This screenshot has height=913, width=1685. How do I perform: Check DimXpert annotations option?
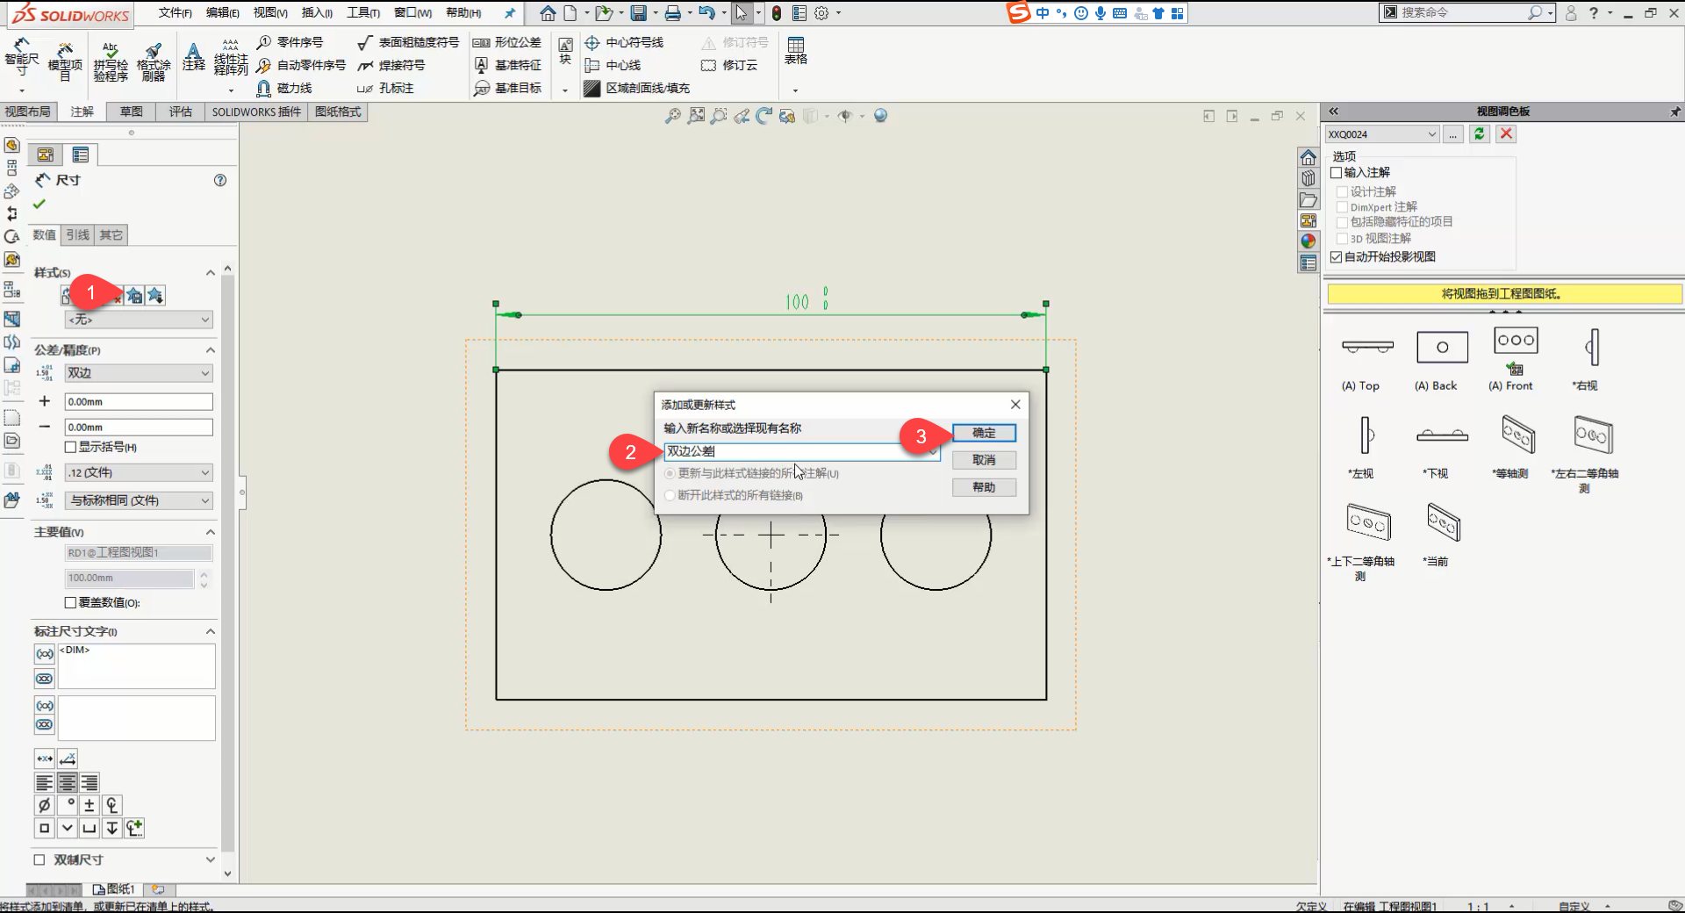pyautogui.click(x=1342, y=207)
